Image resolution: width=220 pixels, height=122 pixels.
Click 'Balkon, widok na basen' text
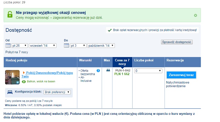[x=41, y=81]
